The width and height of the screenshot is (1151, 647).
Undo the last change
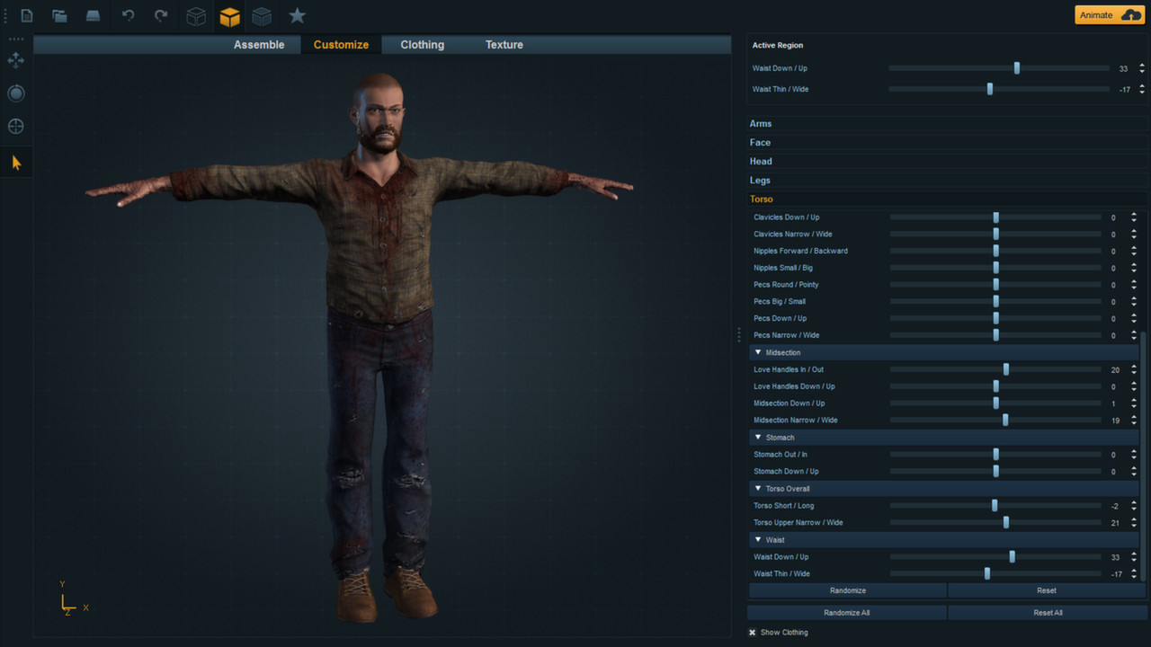click(x=126, y=15)
